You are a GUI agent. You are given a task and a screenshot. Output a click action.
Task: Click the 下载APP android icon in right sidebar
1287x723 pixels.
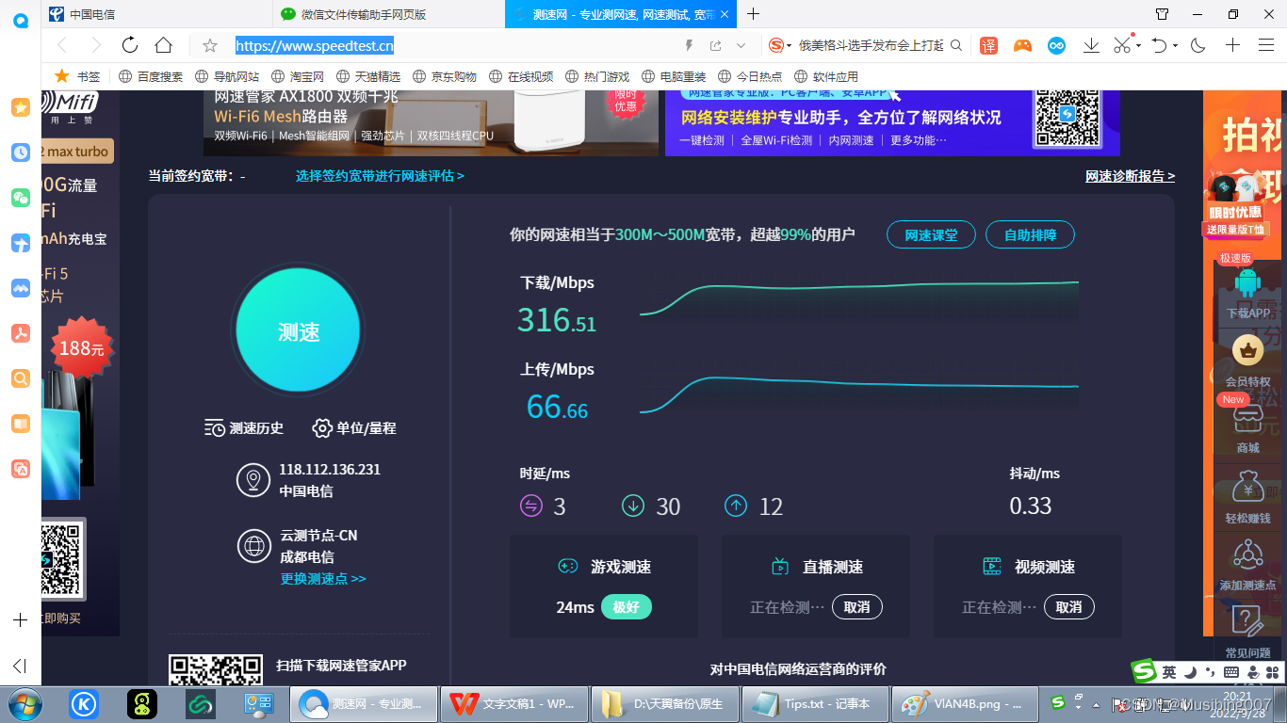[1247, 281]
